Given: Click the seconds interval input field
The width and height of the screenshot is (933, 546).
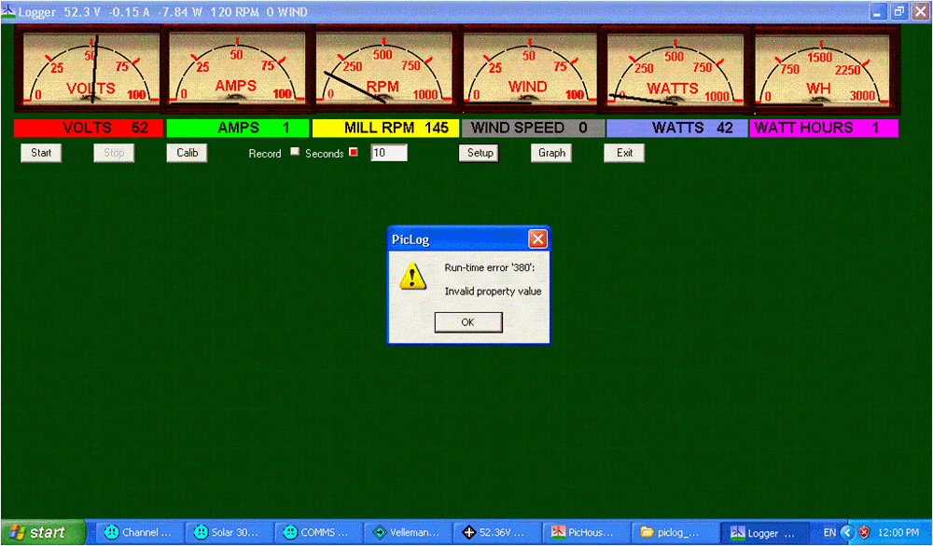Looking at the screenshot, I should pos(388,153).
